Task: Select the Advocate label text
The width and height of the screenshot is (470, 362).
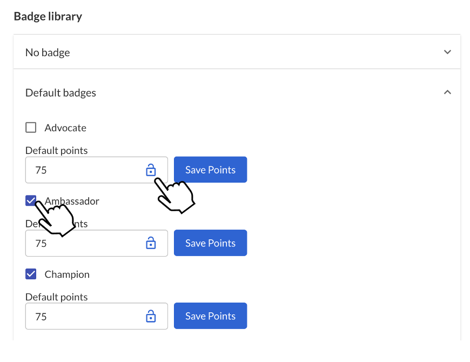Action: pos(65,128)
